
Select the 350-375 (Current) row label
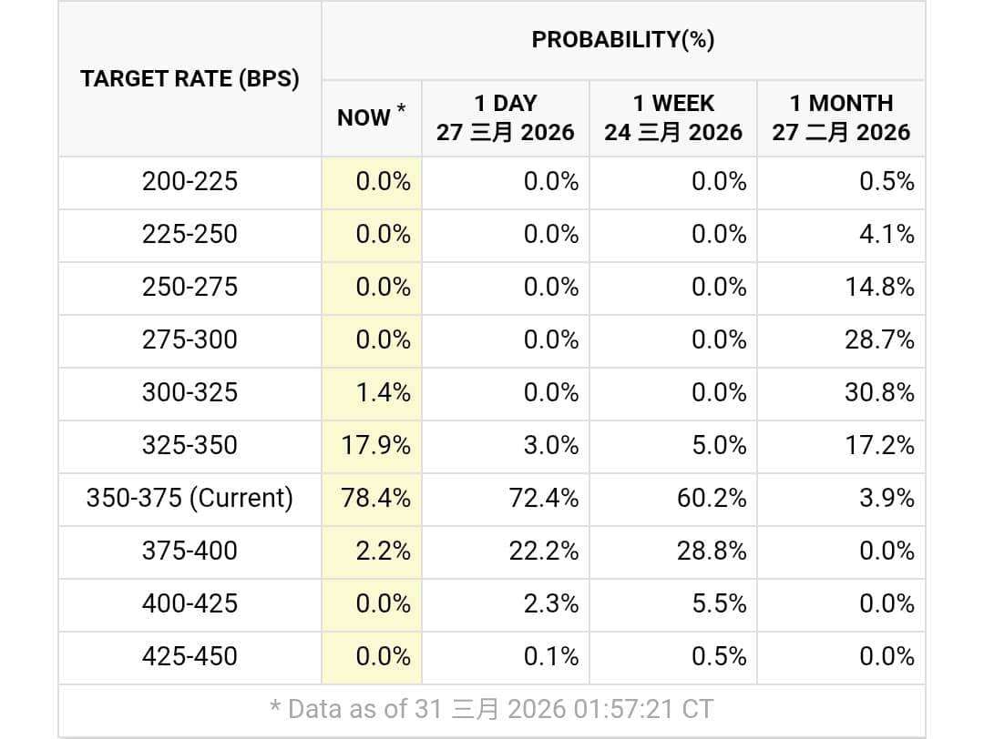190,498
